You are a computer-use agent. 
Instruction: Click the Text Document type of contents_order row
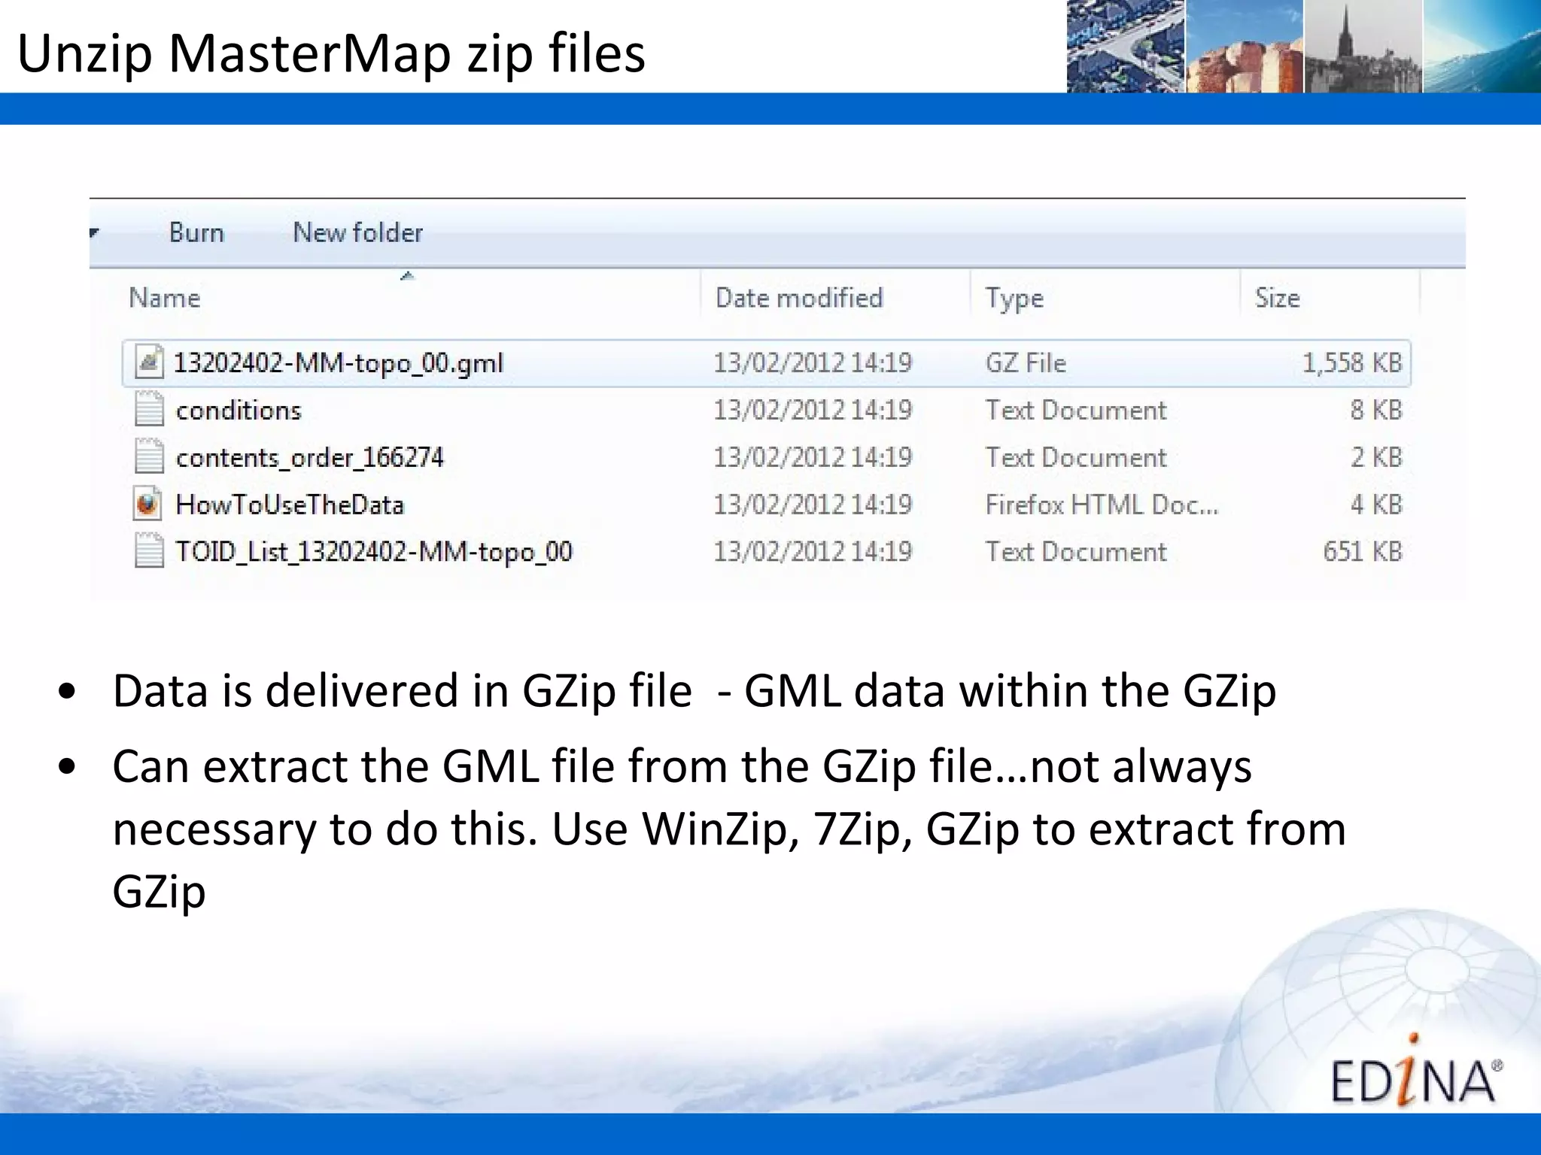click(1076, 457)
